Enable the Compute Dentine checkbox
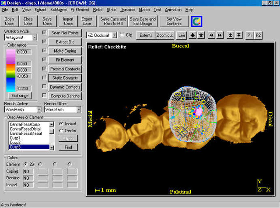 click(44, 96)
